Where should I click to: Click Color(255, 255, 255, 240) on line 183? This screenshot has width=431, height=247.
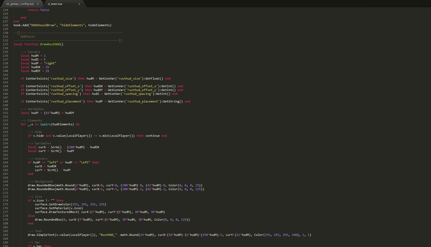pyautogui.click(x=276, y=235)
